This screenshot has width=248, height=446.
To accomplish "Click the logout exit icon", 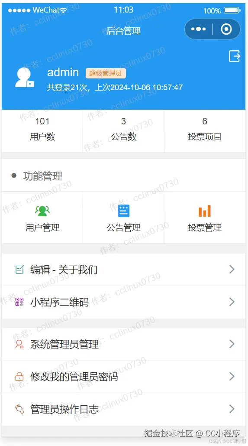I will [235, 56].
